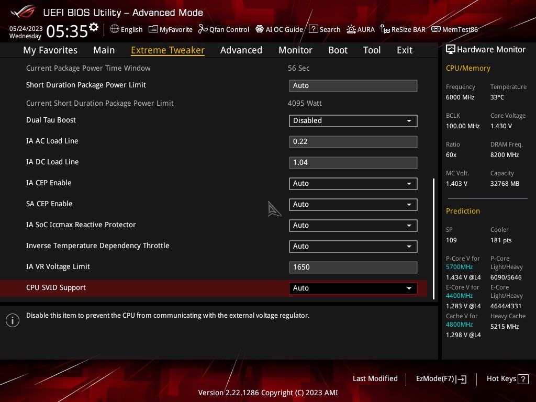Switch to the Advanced tab
Viewport: 536px width, 402px height.
coord(241,50)
